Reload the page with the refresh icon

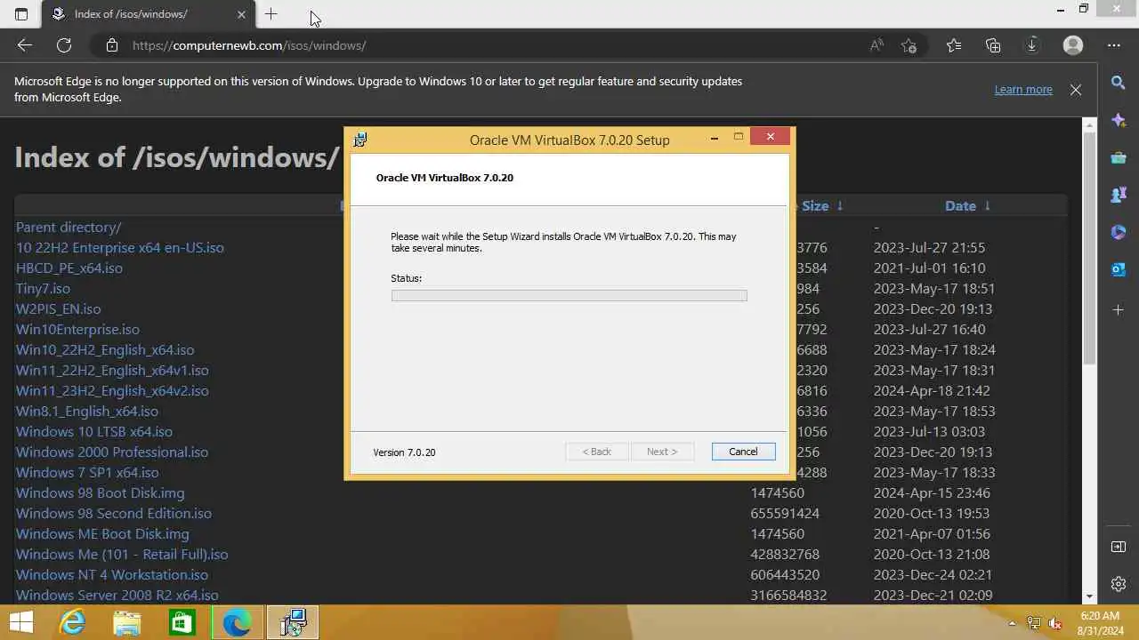tap(64, 45)
